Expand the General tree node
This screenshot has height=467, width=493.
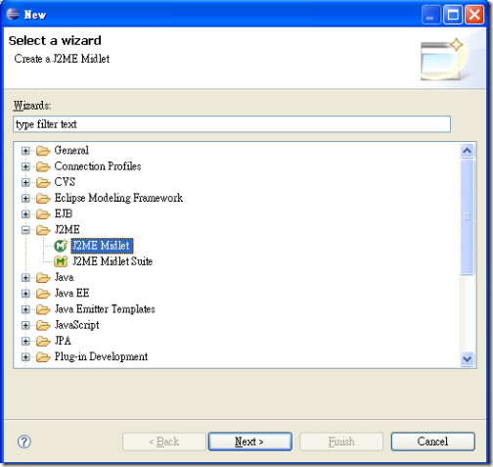[25, 151]
